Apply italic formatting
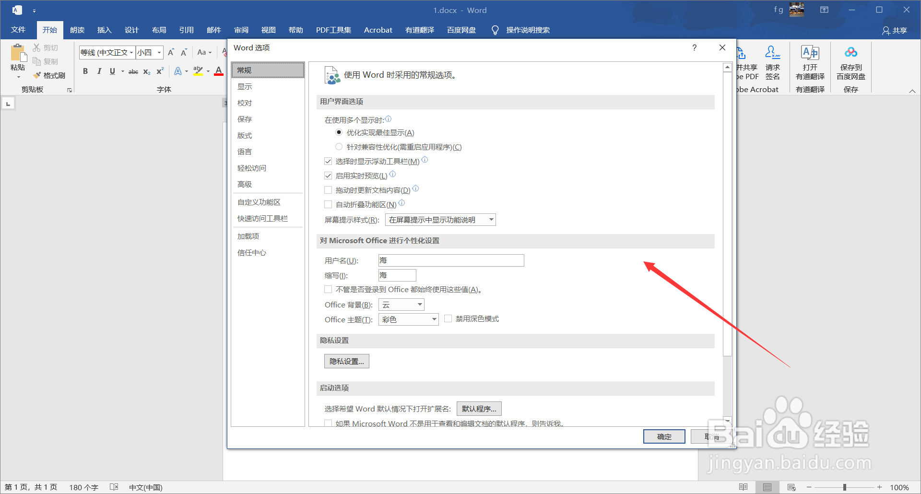 [99, 71]
